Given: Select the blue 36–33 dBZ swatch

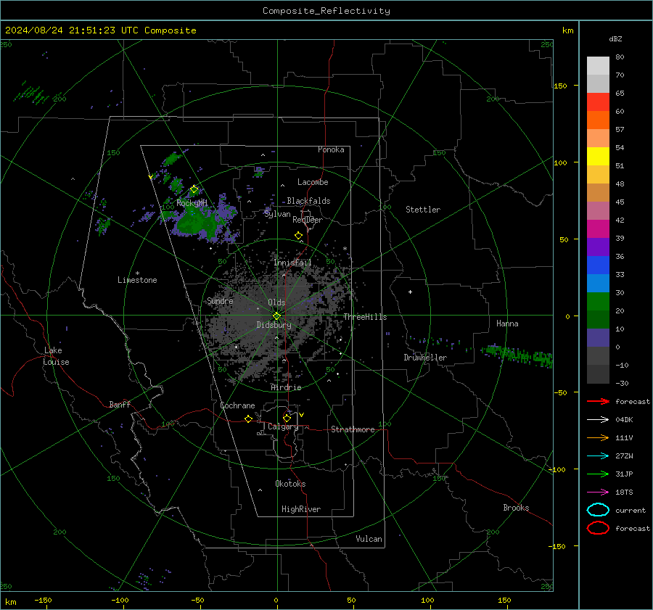Looking at the screenshot, I should (598, 265).
